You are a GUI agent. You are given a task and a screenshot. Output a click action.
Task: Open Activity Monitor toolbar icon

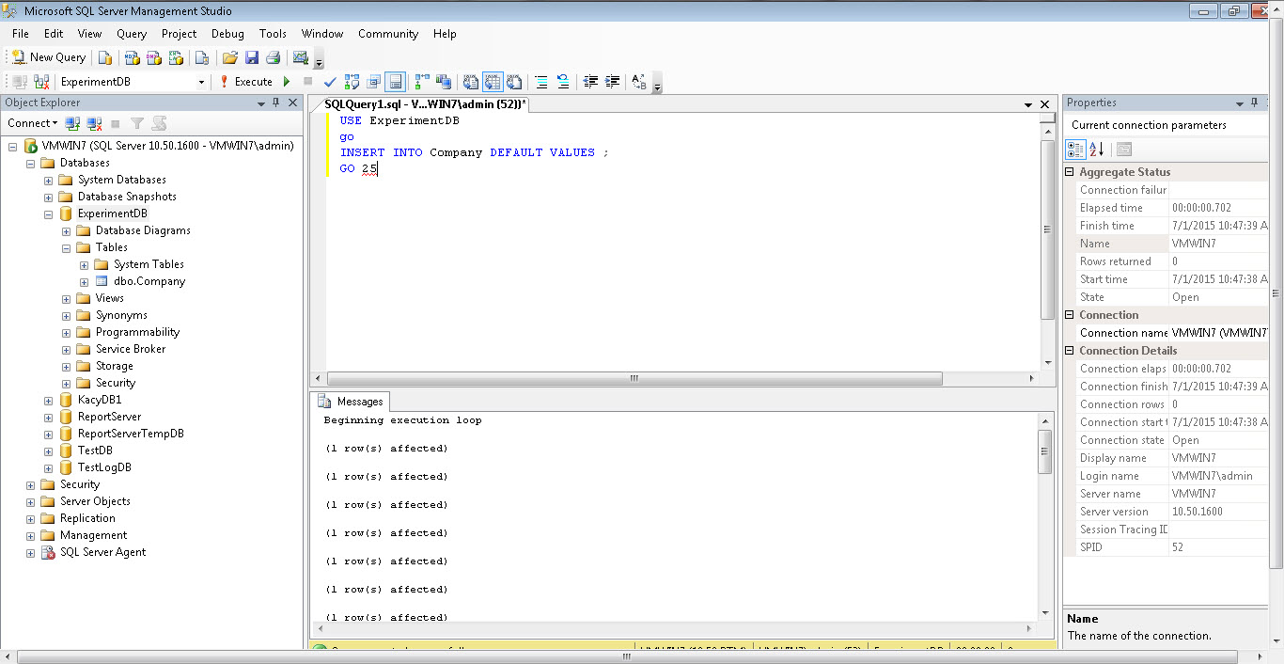coord(301,57)
